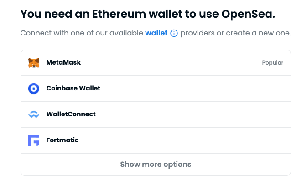Image resolution: width=302 pixels, height=190 pixels.
Task: Select the Fortmatic label text
Action: click(x=62, y=140)
